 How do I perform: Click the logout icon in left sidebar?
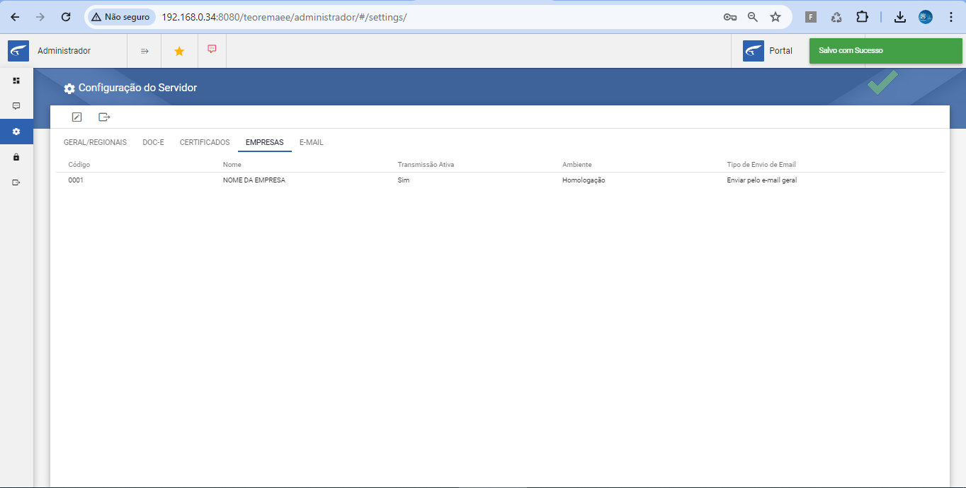tap(16, 182)
